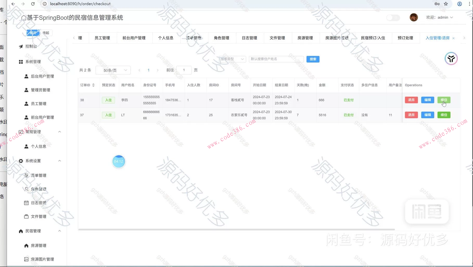Screen dimensions: 473x267
Task: Toggle the theme switch in header
Action: [393, 18]
